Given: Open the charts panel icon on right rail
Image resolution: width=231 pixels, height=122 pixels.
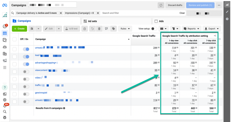Looking at the screenshot, I should click(x=227, y=5).
